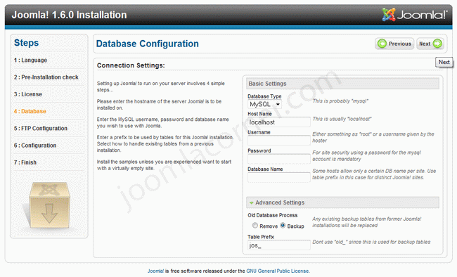Click the Steps sidebar heading

click(26, 43)
